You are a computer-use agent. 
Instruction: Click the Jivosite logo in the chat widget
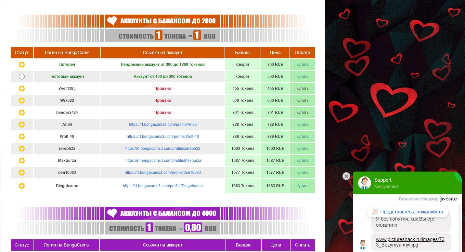pos(448,199)
